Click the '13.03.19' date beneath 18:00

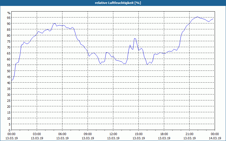(x=164, y=138)
